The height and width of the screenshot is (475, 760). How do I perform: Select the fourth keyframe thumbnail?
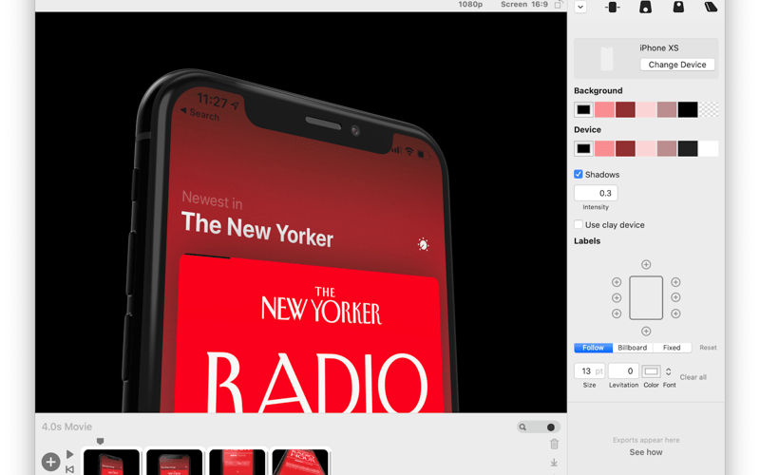[300, 462]
